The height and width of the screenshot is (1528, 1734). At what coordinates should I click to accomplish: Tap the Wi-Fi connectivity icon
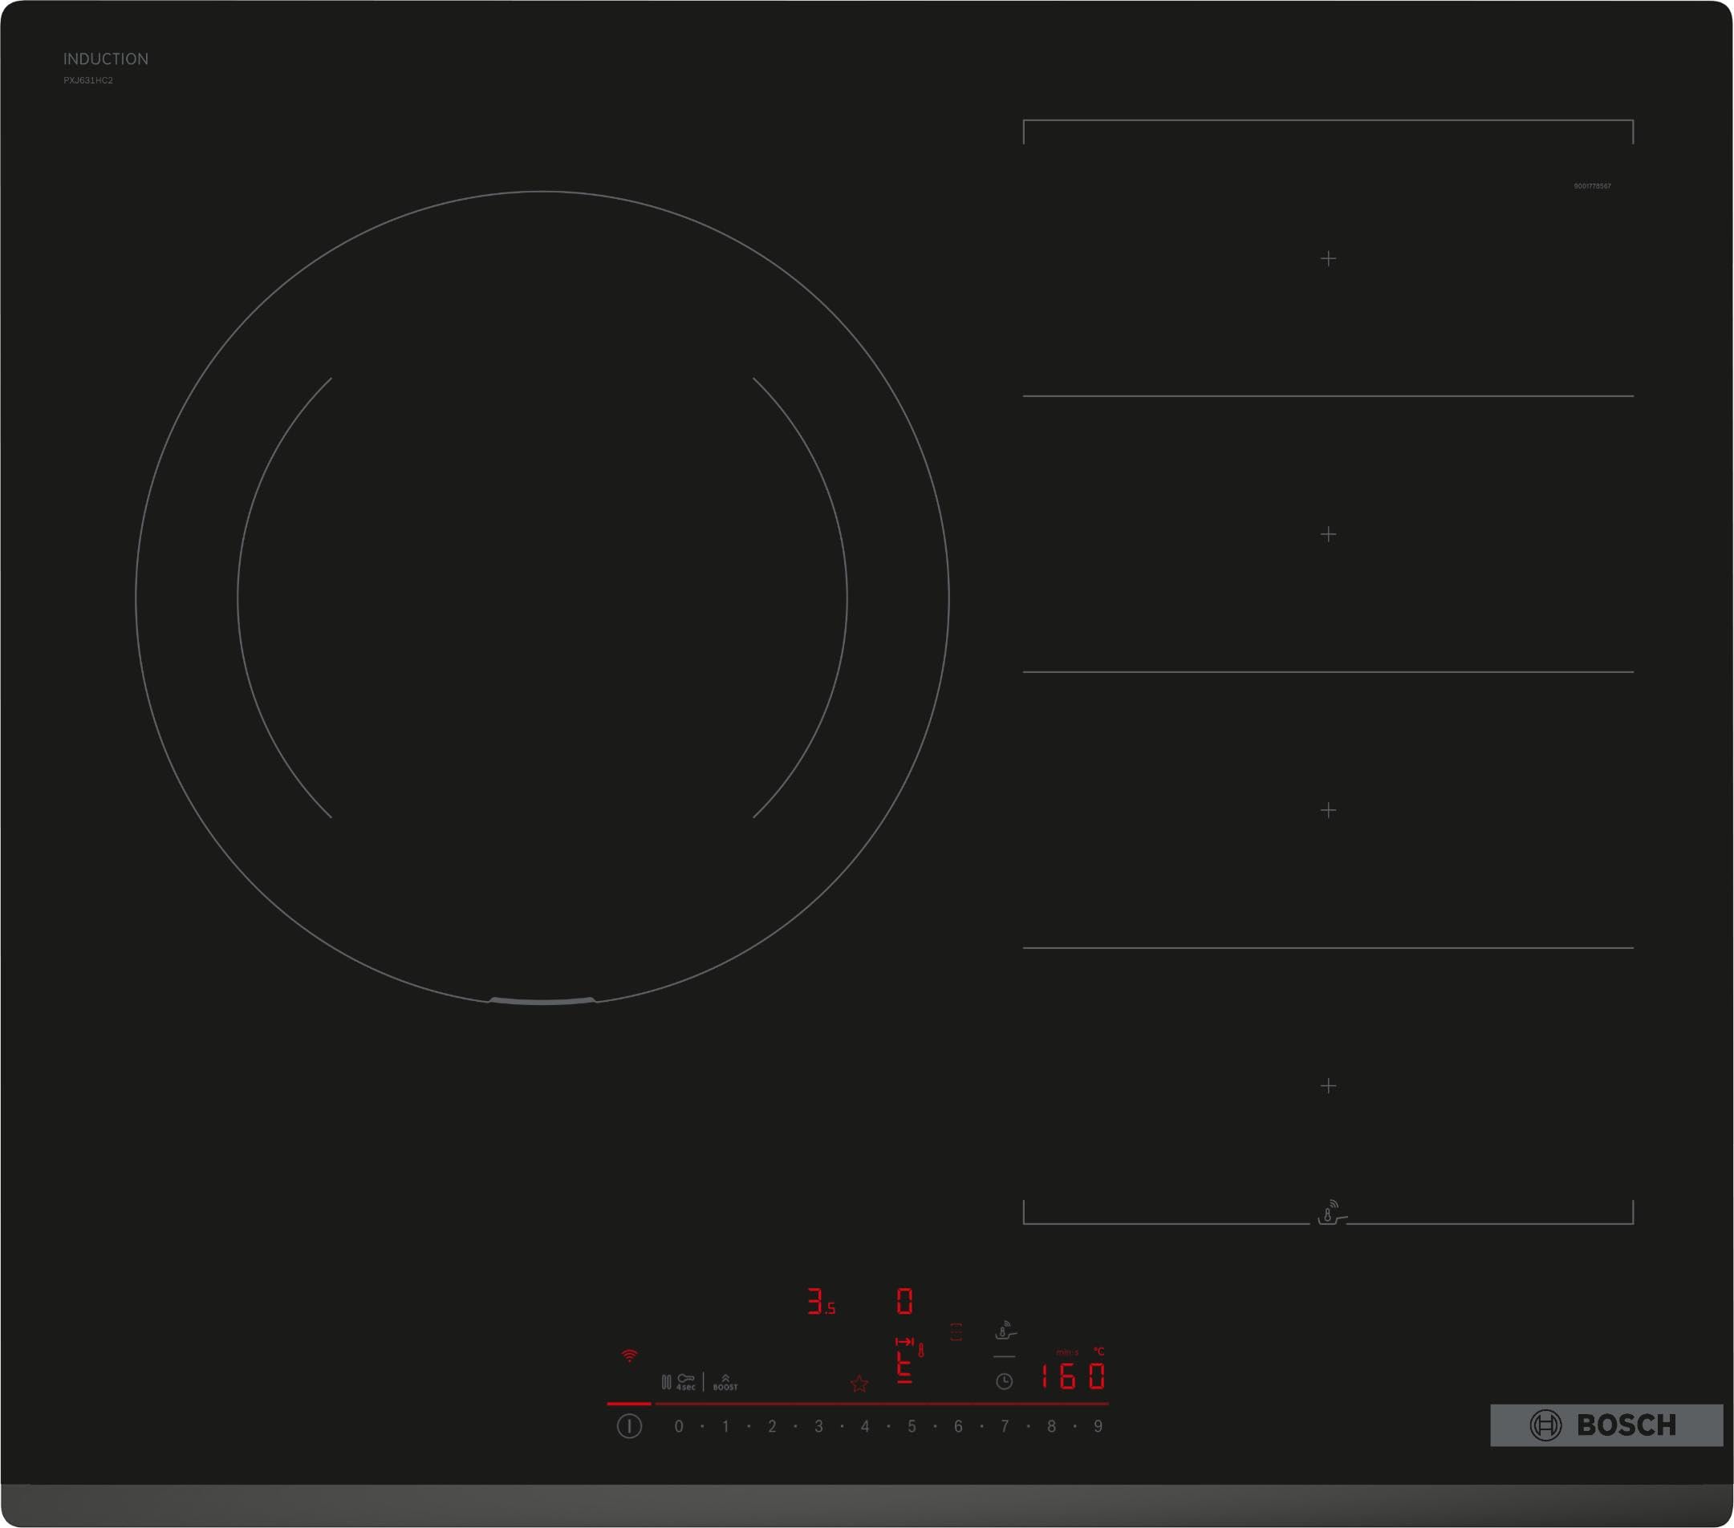point(628,1356)
